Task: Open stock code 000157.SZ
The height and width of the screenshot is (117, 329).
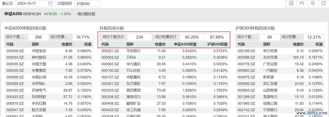Action: tap(110, 77)
